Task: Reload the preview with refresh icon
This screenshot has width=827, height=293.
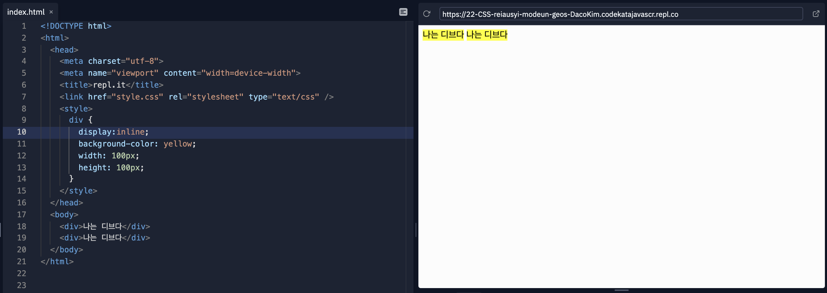Action: [426, 14]
